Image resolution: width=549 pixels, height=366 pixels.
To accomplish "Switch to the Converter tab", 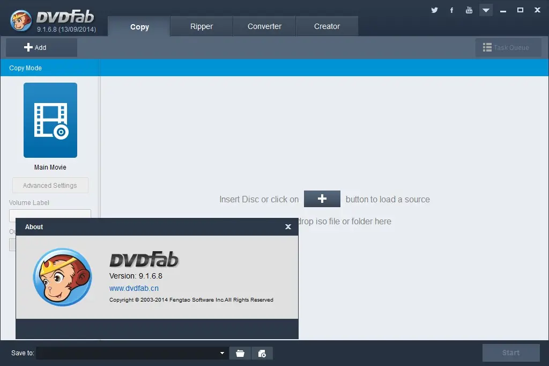I will tap(264, 26).
